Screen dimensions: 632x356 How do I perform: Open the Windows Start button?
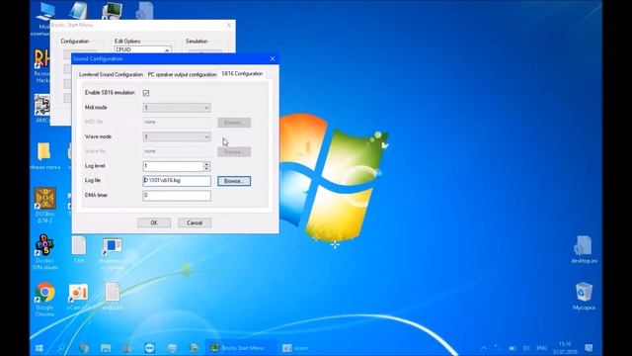click(39, 348)
